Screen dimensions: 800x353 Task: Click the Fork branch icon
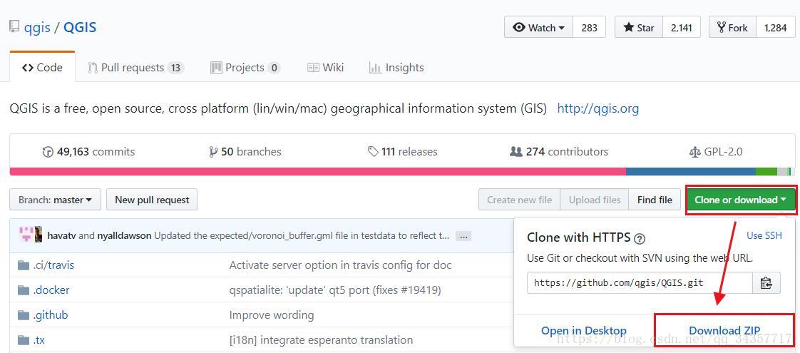722,28
